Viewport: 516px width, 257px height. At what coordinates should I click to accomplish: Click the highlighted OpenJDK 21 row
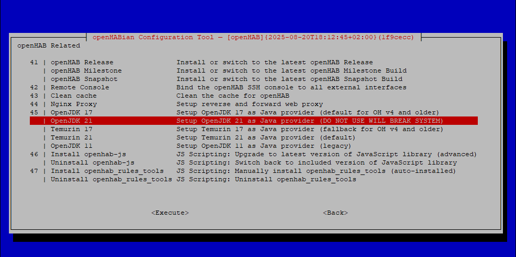pos(253,121)
